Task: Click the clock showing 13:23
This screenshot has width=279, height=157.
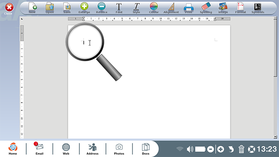Action: click(267, 149)
